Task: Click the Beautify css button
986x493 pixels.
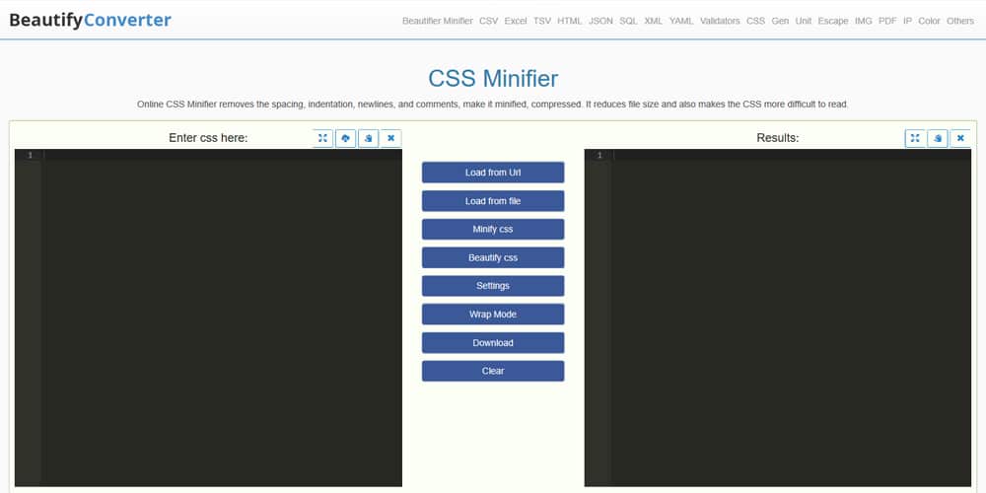Action: point(493,258)
